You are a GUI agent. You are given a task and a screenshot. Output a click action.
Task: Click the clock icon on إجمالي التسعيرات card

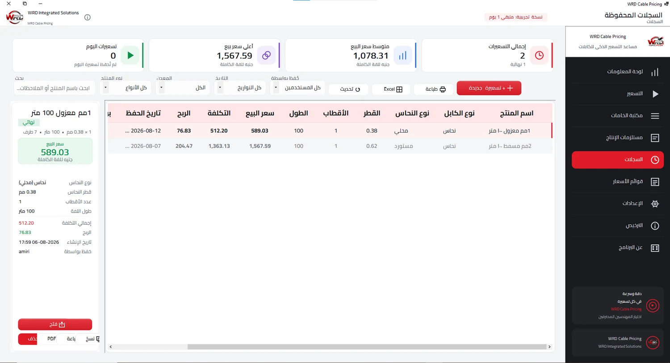(539, 55)
